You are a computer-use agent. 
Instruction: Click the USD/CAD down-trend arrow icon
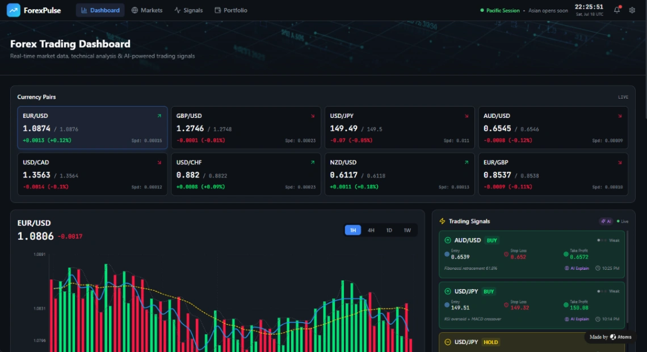click(x=159, y=163)
